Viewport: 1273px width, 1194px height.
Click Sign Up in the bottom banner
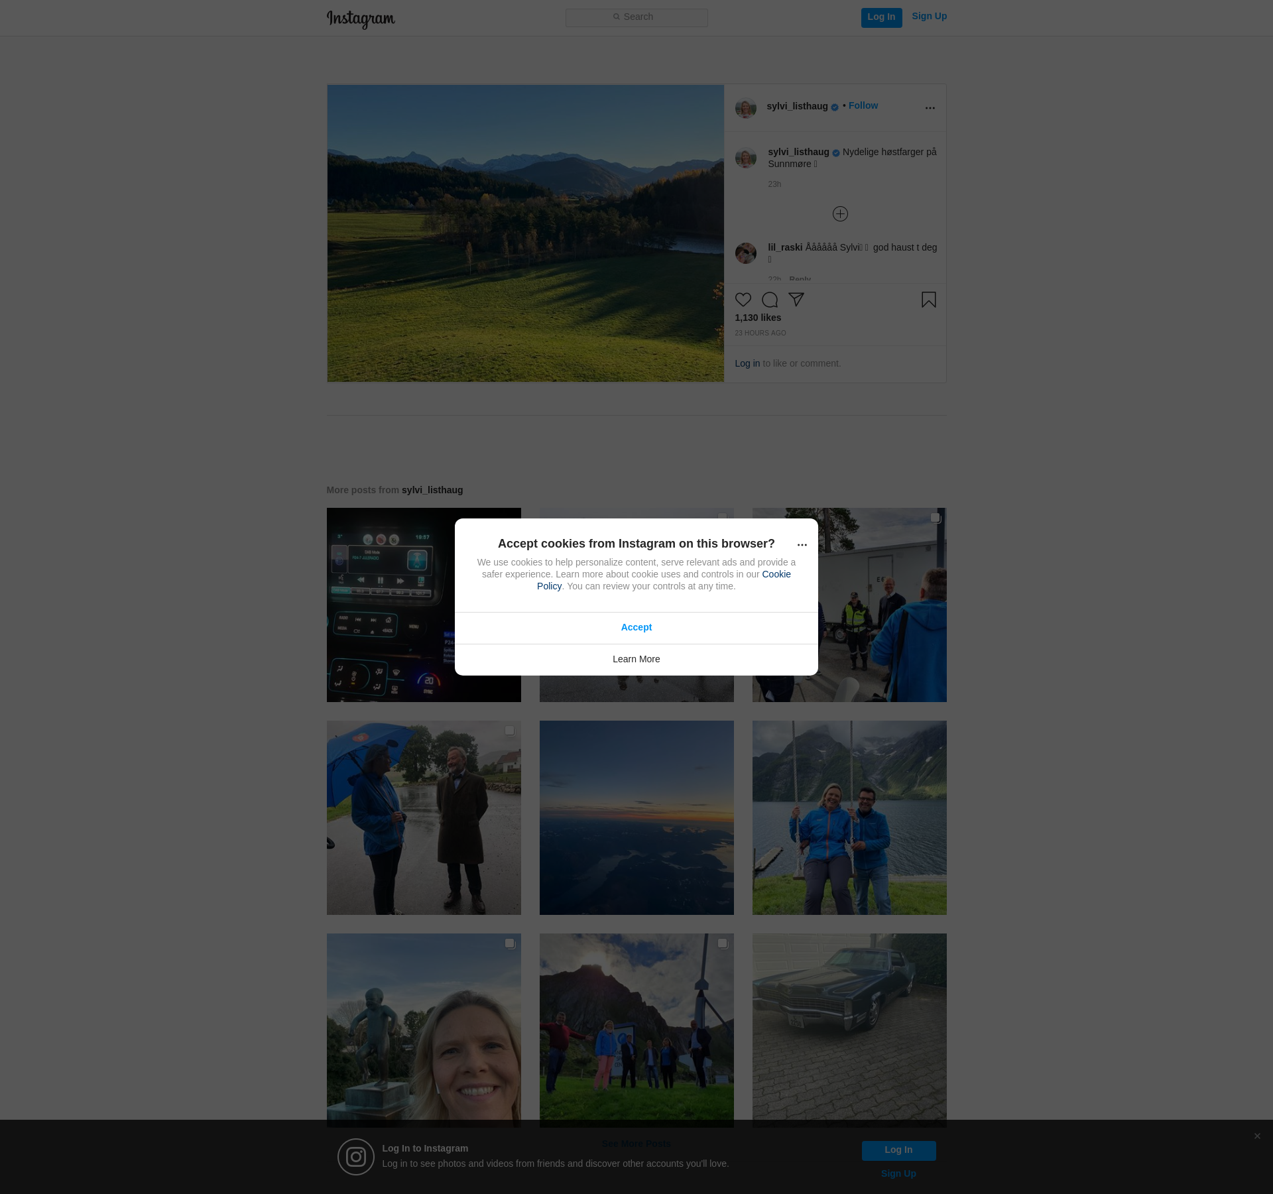point(898,1174)
